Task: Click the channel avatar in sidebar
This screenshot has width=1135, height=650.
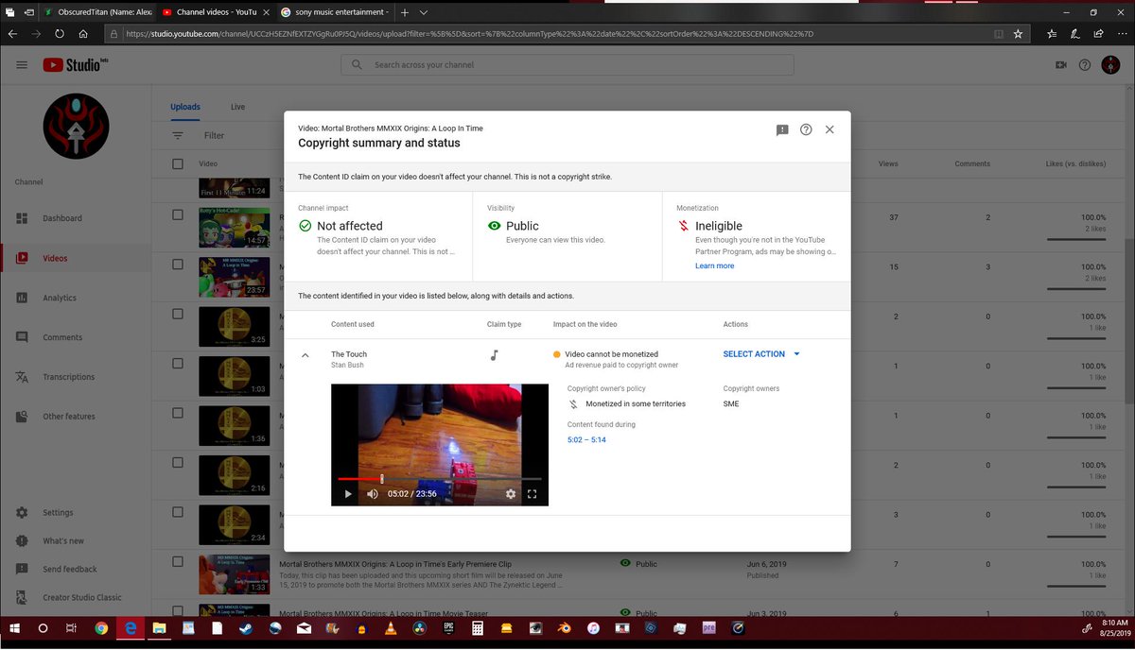Action: click(76, 127)
